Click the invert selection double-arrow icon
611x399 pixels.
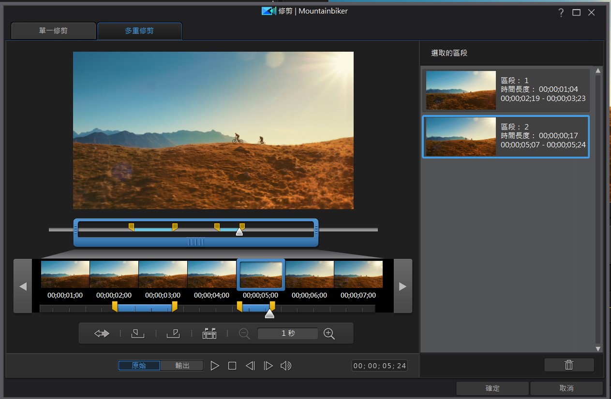coord(102,334)
